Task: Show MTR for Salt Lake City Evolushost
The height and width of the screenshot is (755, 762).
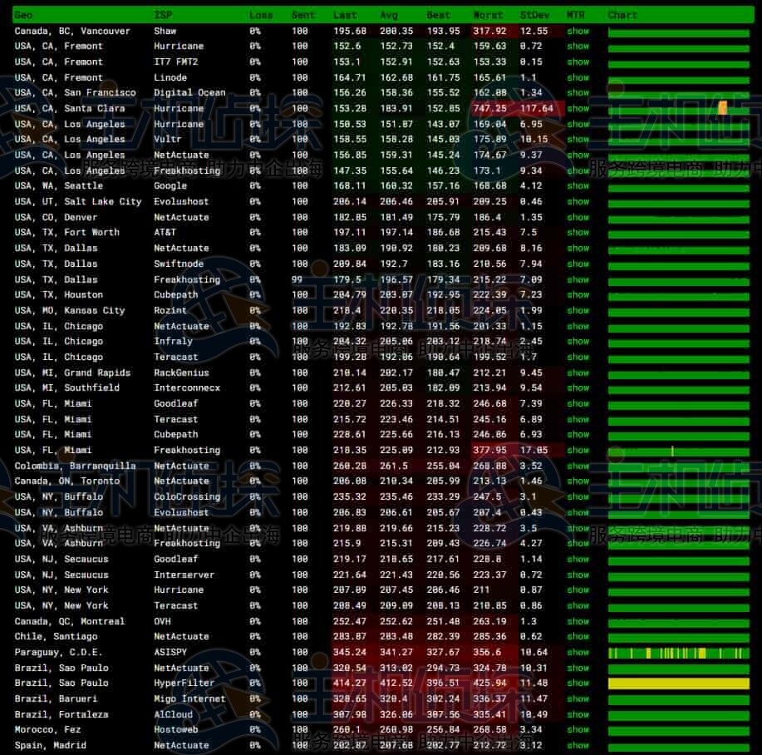Action: pyautogui.click(x=578, y=202)
